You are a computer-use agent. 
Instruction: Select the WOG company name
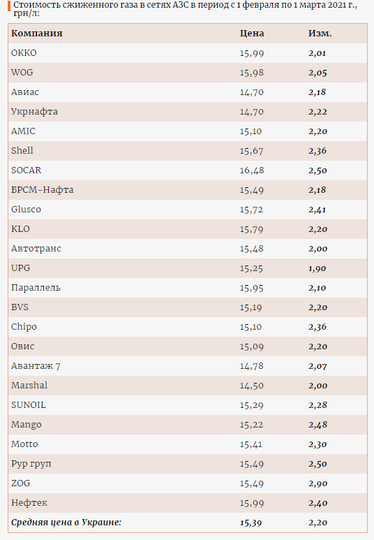click(22, 73)
